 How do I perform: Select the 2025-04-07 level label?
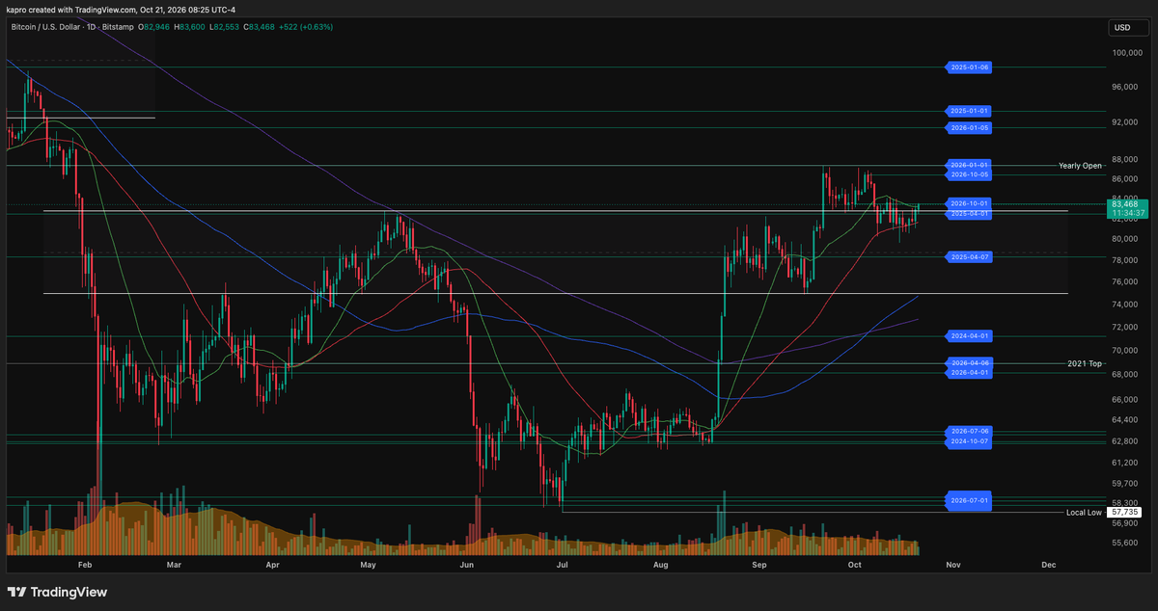pyautogui.click(x=970, y=256)
